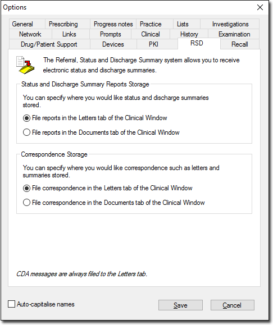Open the Recall tab

(240, 44)
